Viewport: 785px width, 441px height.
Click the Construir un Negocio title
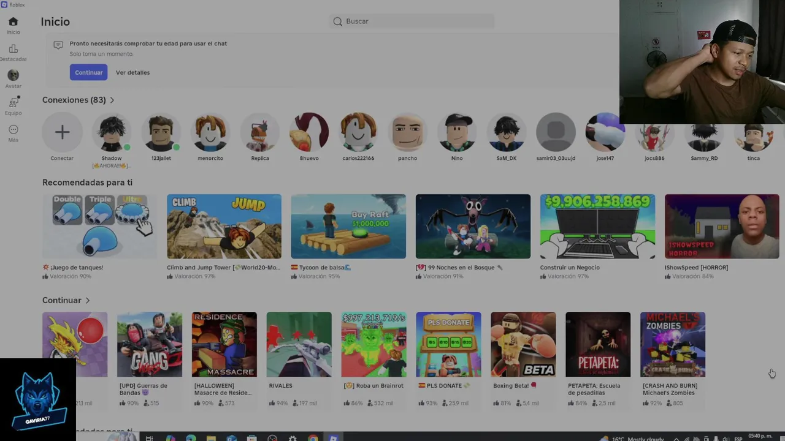point(570,268)
